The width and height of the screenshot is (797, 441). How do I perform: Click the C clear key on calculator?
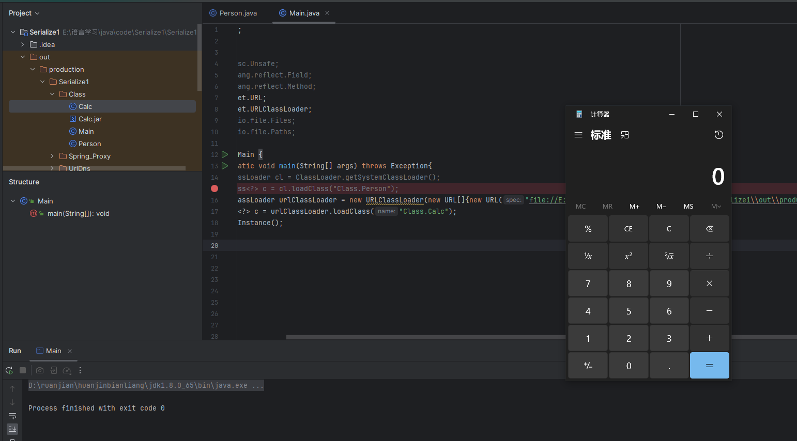[669, 229]
